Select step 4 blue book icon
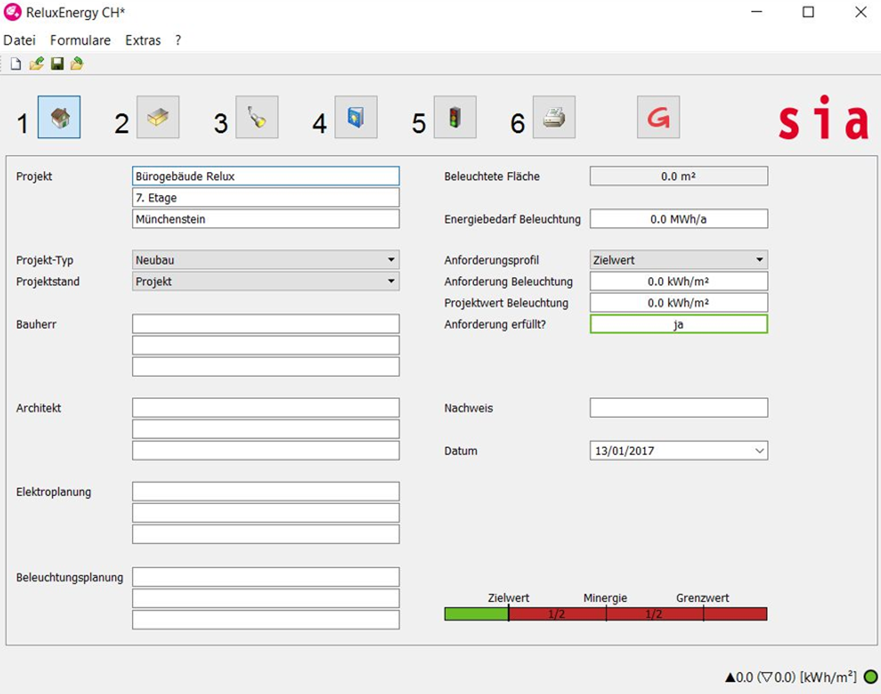Viewport: 881px width, 694px height. (356, 117)
